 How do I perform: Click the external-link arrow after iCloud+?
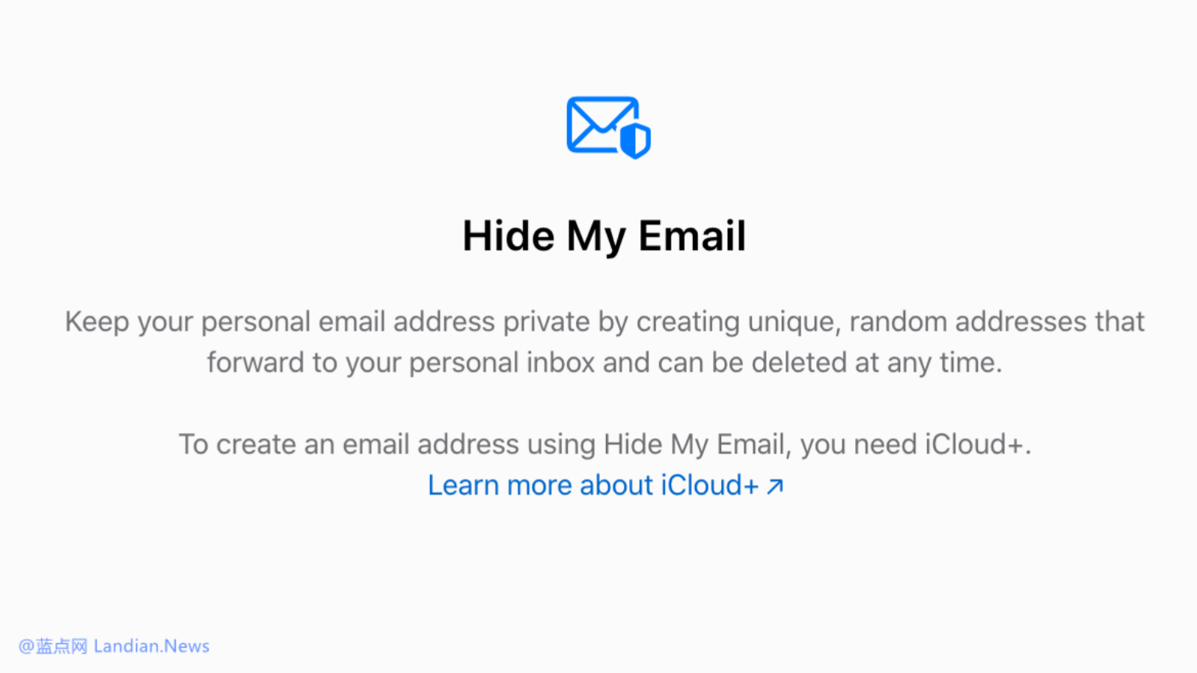pos(775,486)
